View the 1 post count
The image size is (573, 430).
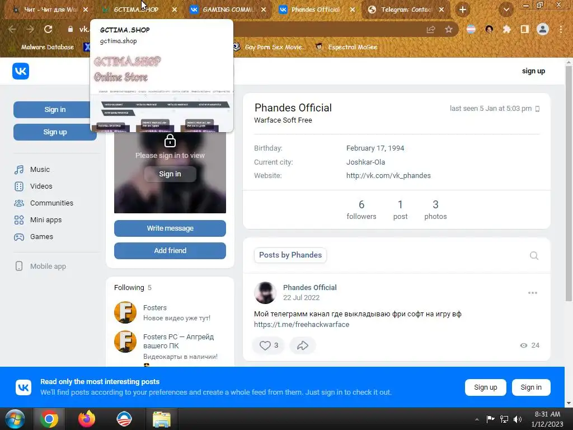tap(400, 209)
